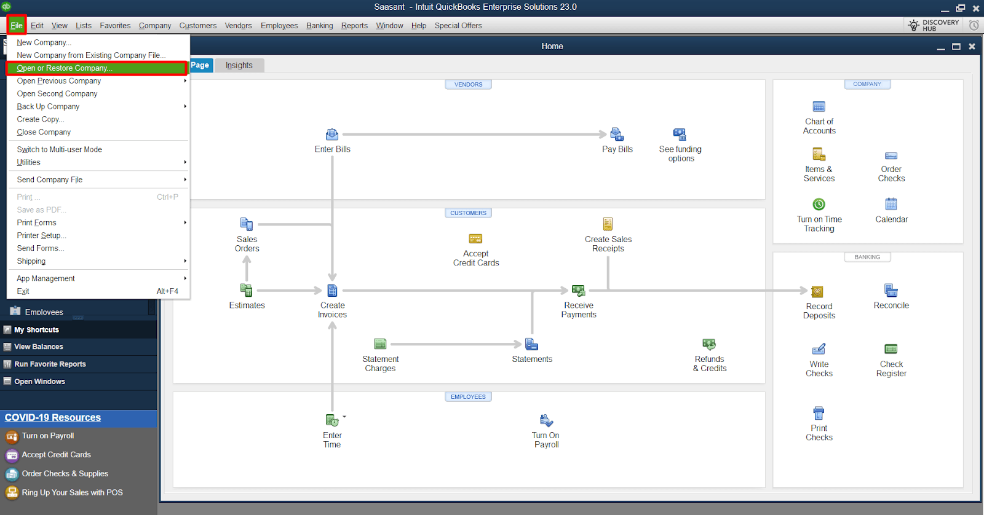984x515 pixels.
Task: Expand the Utilities submenu
Action: 185,162
